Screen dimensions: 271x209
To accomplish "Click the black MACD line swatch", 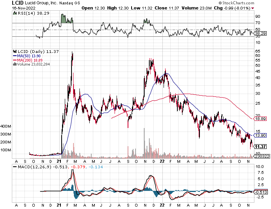I will (15, 167).
